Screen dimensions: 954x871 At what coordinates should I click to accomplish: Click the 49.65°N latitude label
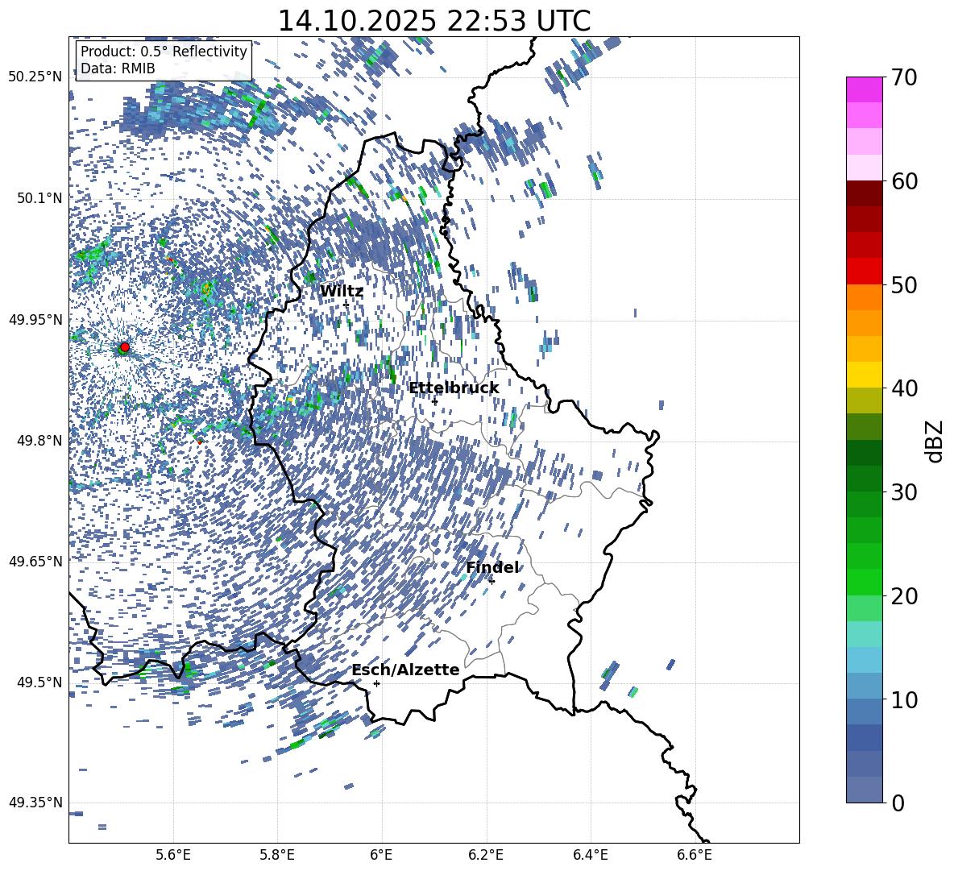35,561
